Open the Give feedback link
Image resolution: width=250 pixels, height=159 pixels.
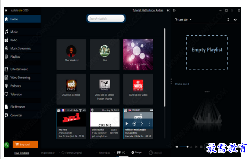tap(22, 153)
